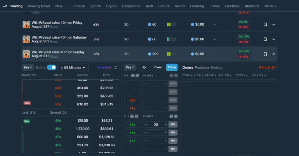The height and width of the screenshot is (156, 299).
Task: Click the minus icon in the BUY shares header
Action: point(171,116)
